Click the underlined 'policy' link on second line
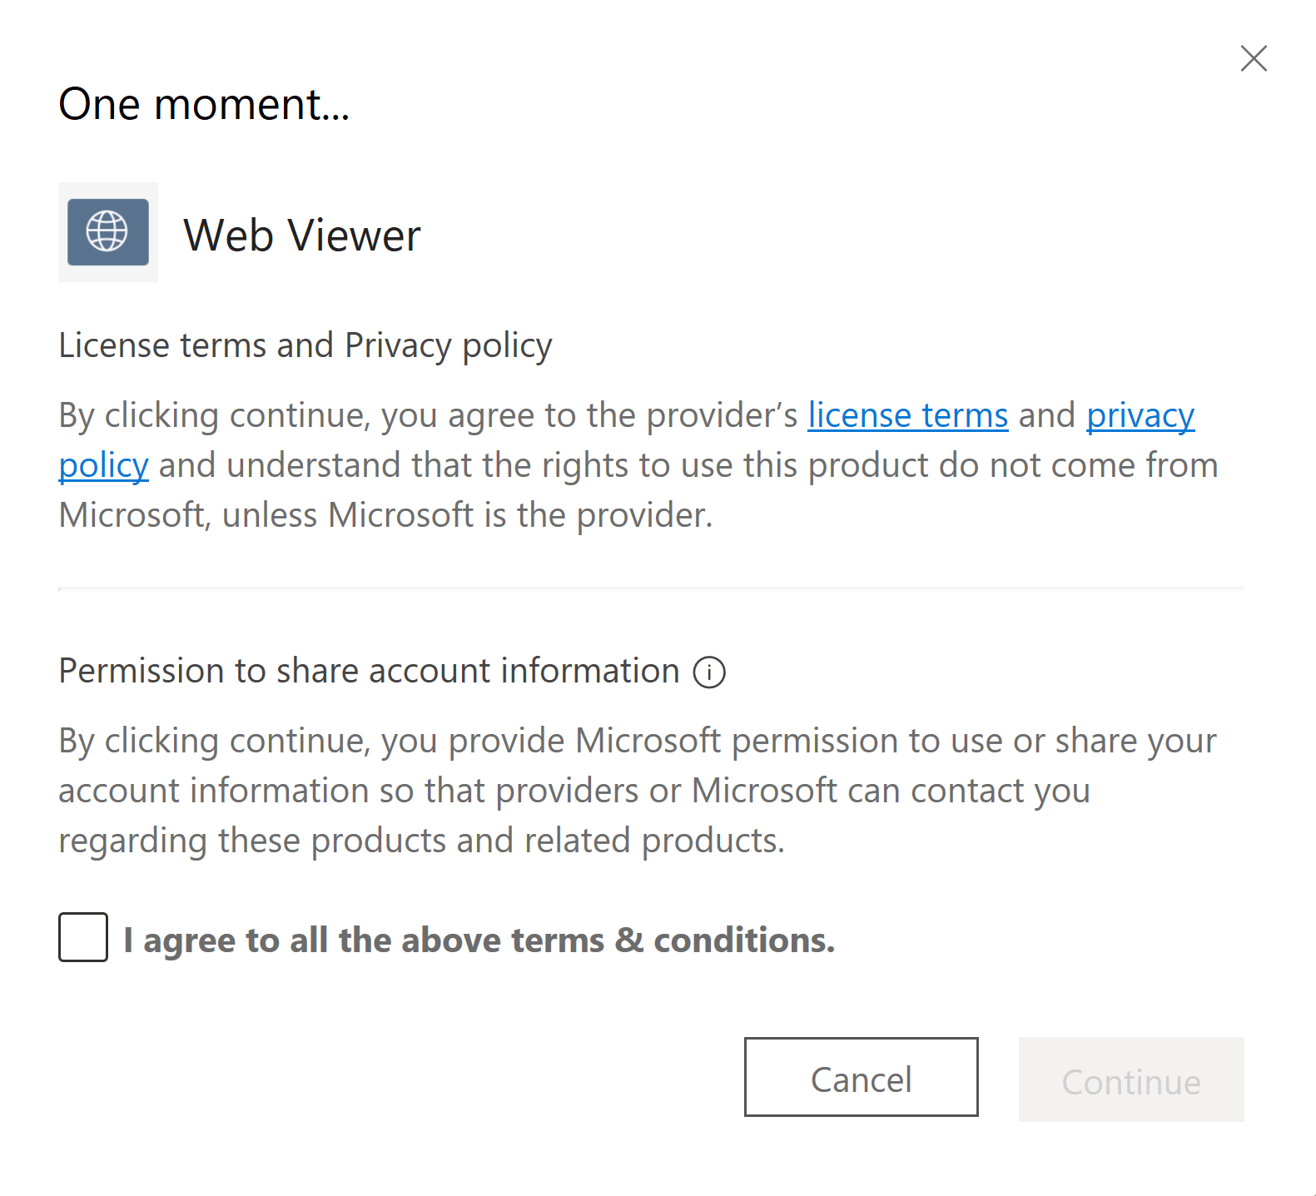This screenshot has width=1316, height=1196. 104,465
